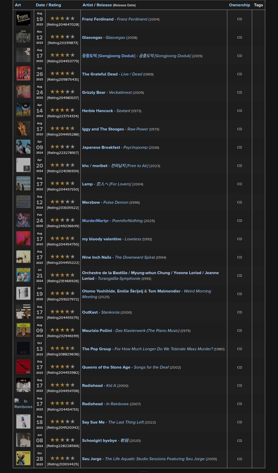Click the Tags column header
Image resolution: width=278 pixels, height=473 pixels.
259,5
